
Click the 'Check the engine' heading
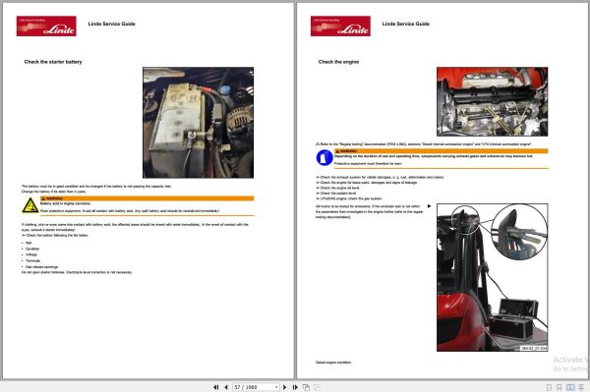(338, 62)
